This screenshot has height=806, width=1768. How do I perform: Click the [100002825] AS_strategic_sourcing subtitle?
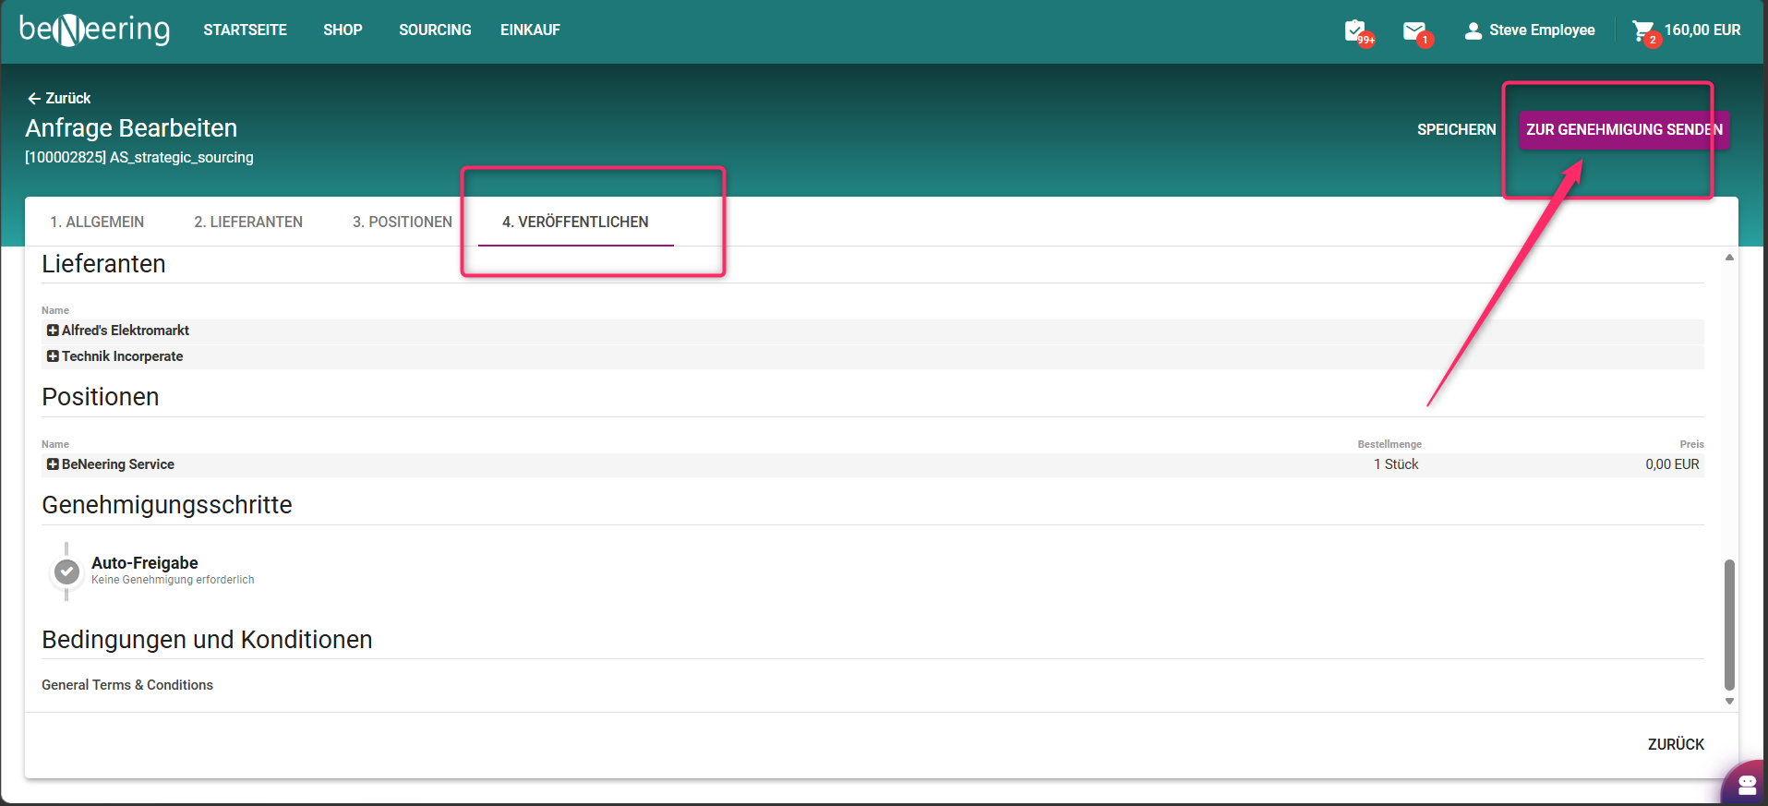coord(139,158)
